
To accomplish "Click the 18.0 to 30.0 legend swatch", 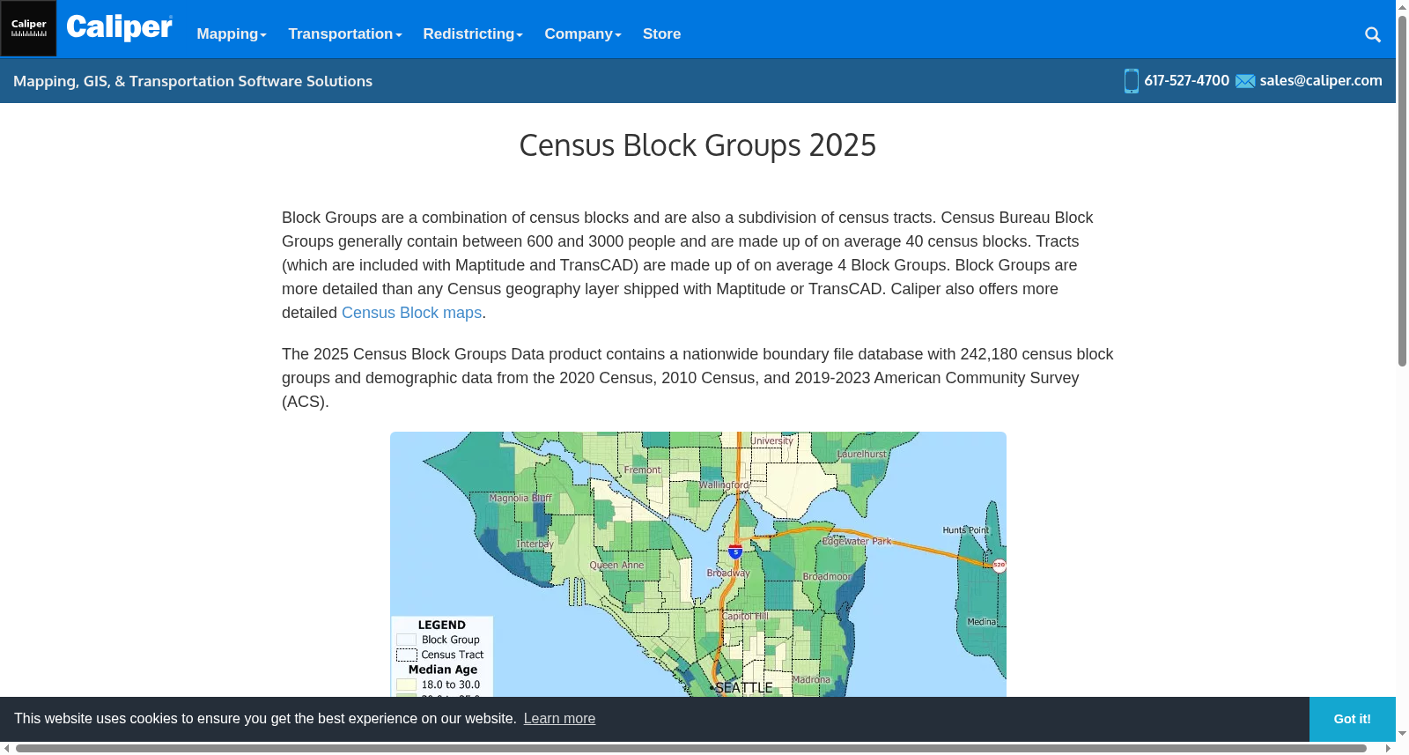I will [406, 685].
